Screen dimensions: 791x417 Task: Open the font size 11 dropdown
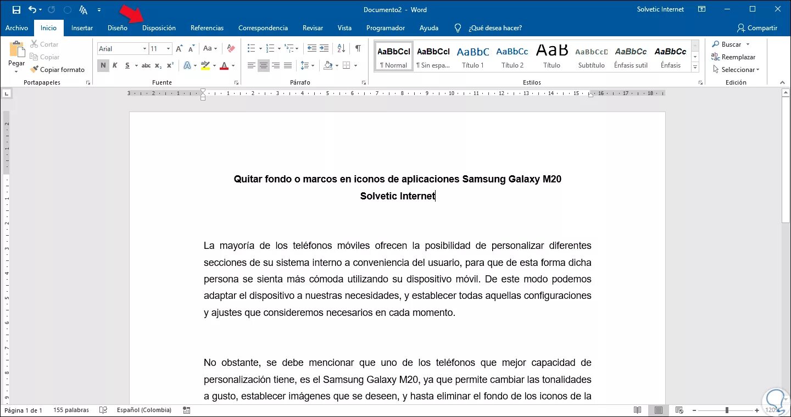169,49
